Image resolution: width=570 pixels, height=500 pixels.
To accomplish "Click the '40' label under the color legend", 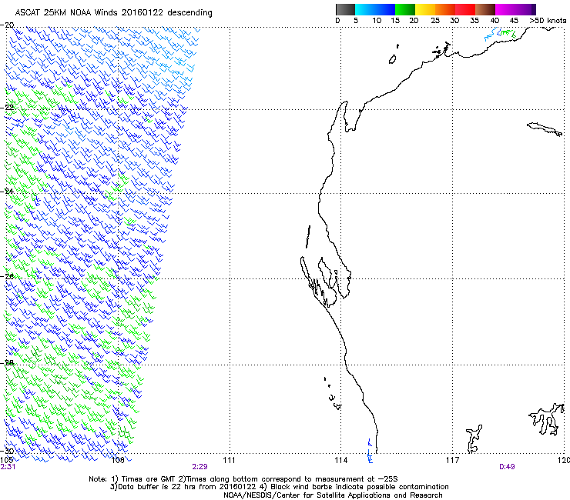I will coord(495,21).
